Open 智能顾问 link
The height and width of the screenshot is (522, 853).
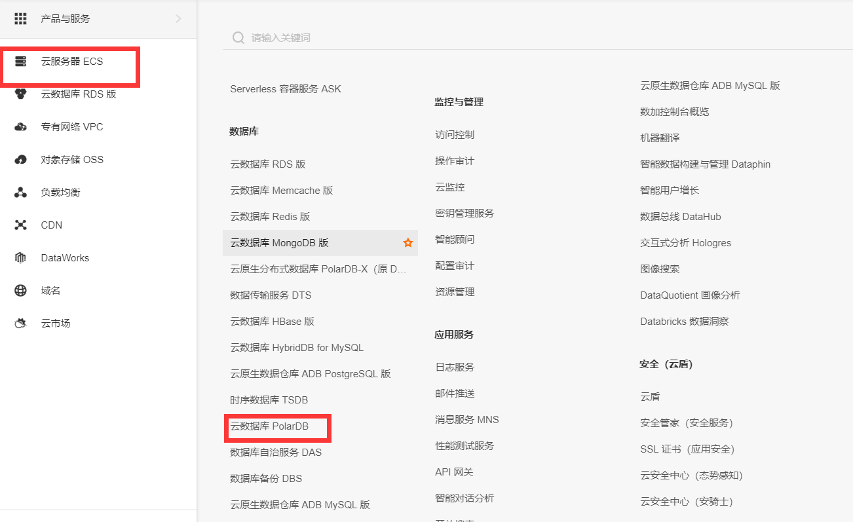click(455, 240)
